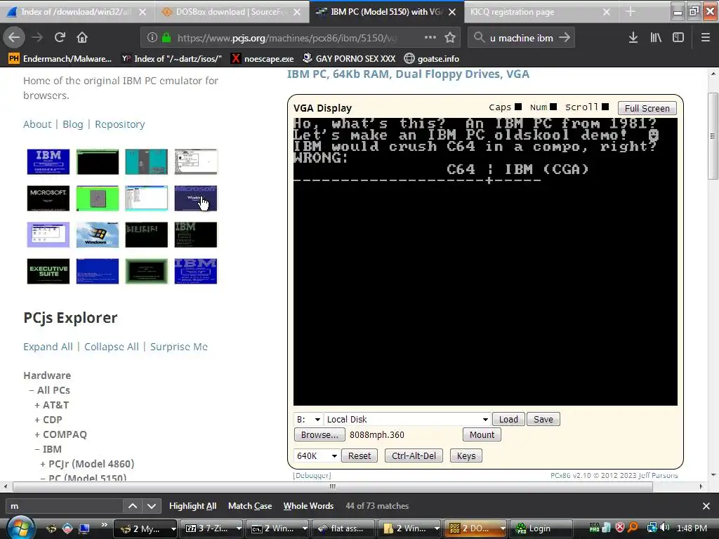Open the goatse.info bookmark

coord(432,59)
